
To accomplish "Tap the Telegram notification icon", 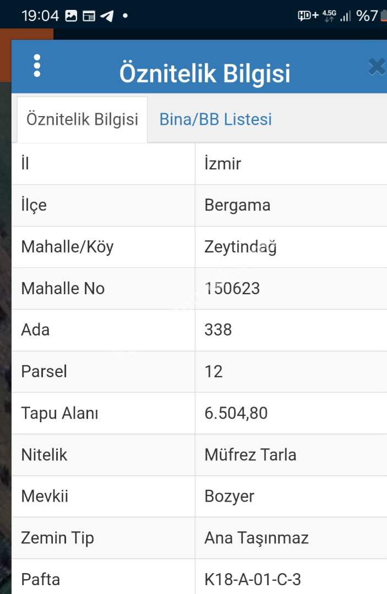I will [x=107, y=15].
